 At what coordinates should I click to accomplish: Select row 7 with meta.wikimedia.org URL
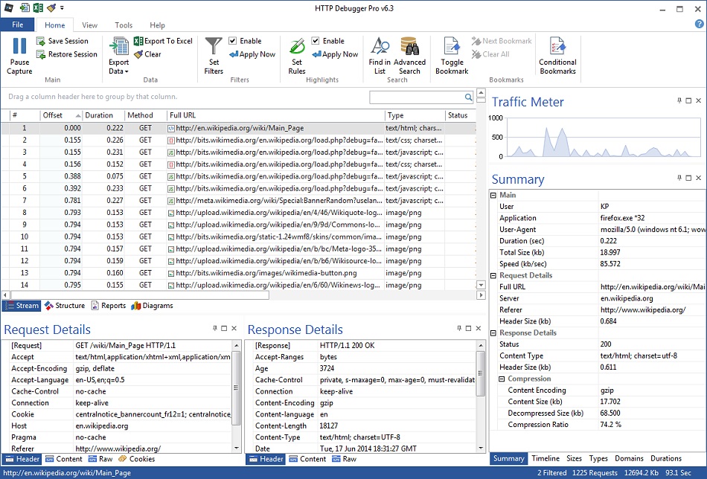point(238,201)
